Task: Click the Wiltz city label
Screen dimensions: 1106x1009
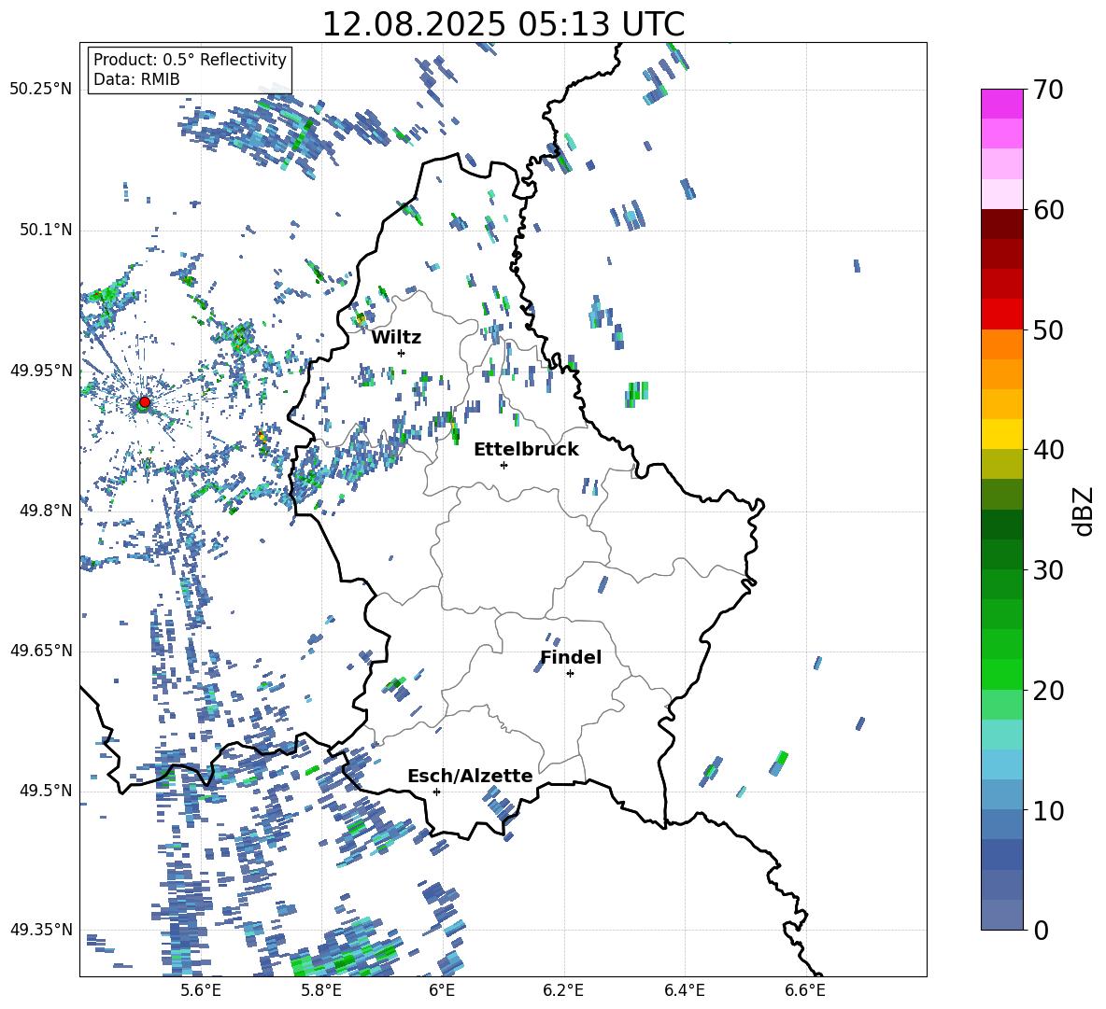Action: click(x=396, y=338)
